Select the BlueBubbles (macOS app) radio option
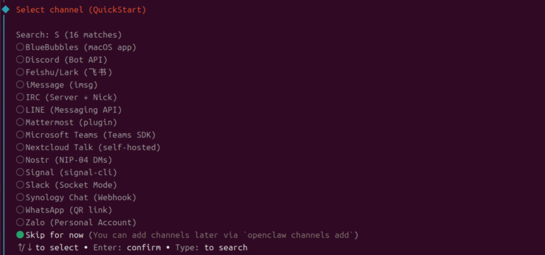The width and height of the screenshot is (545, 255). [x=20, y=47]
